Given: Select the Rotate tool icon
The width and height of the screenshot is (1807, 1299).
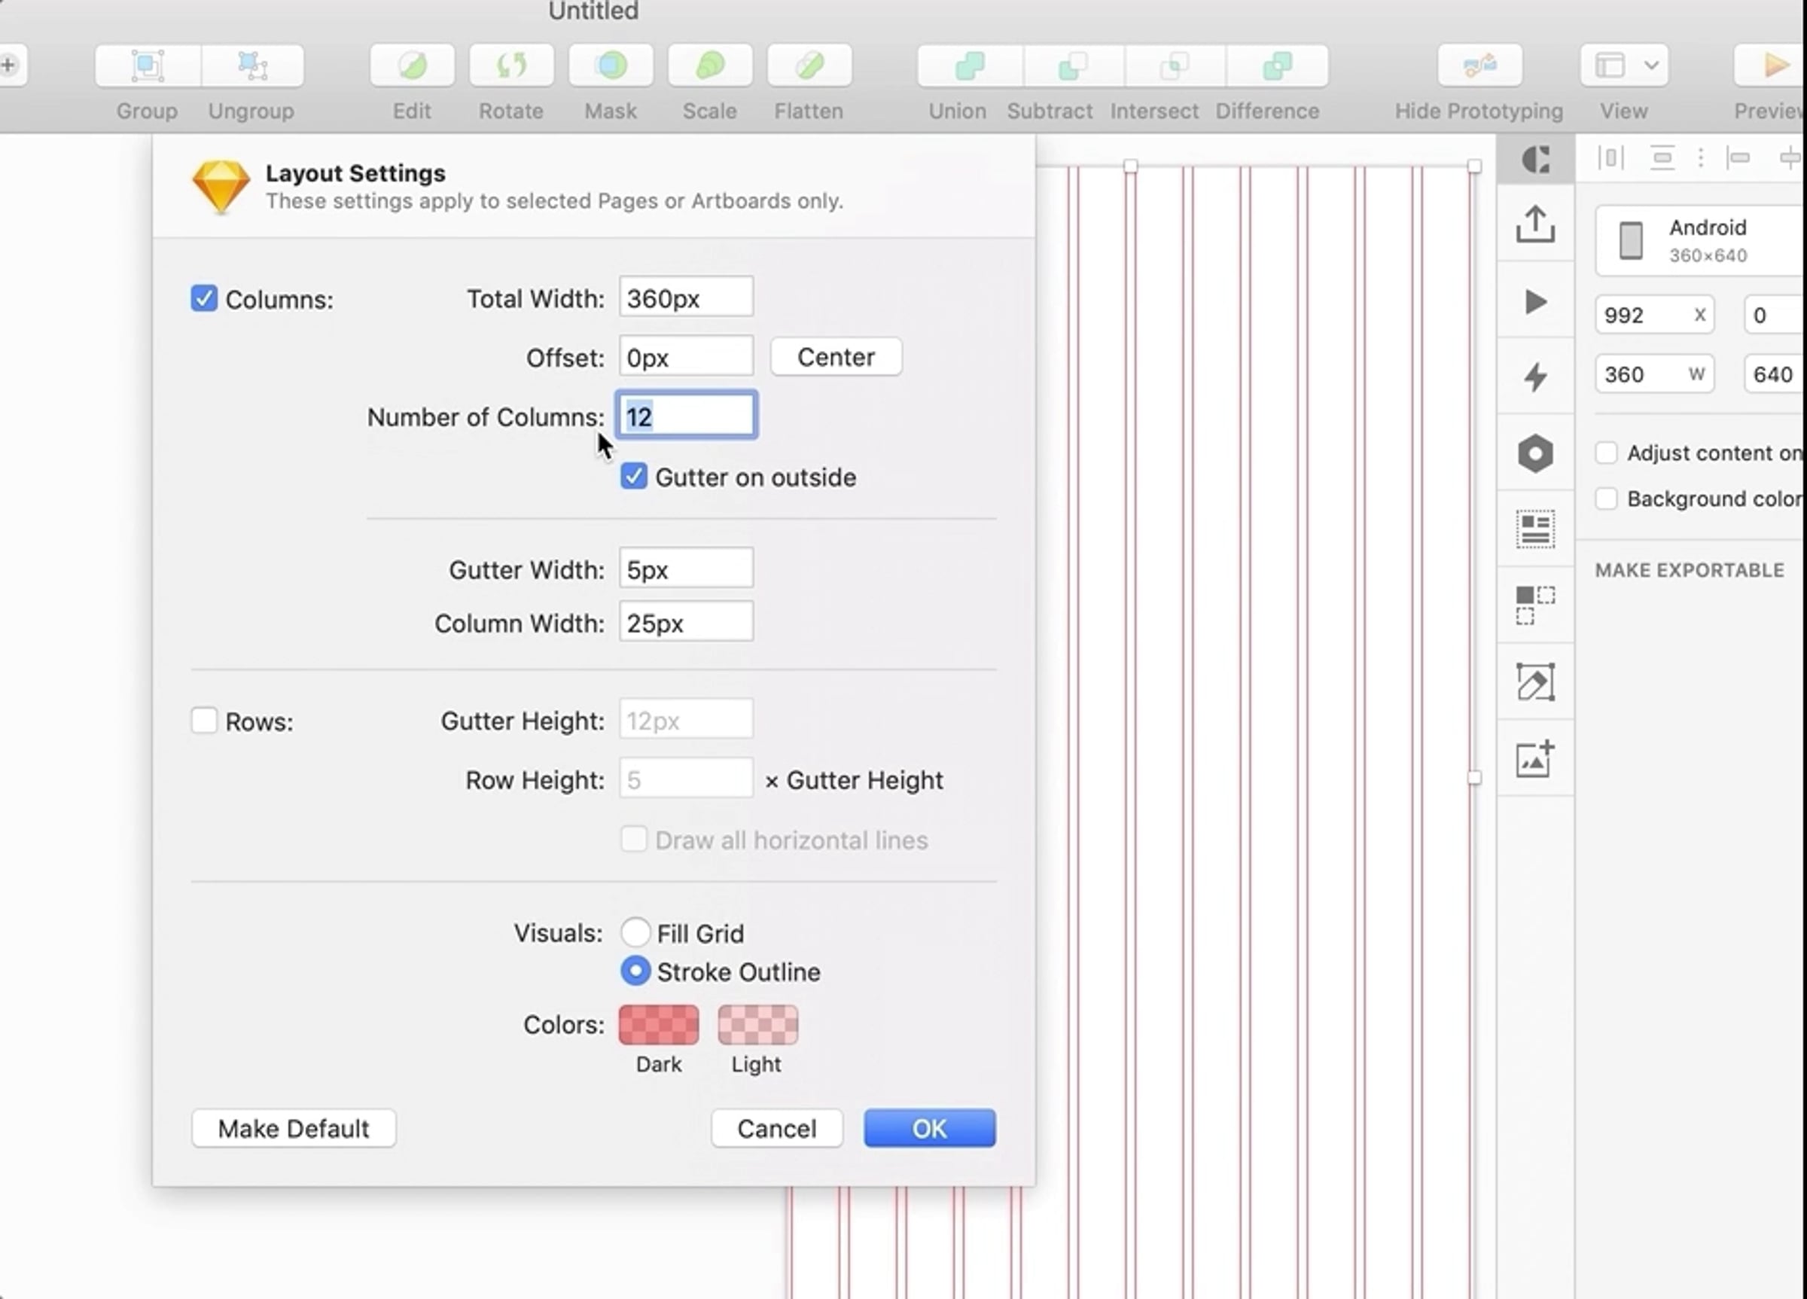Looking at the screenshot, I should coord(510,66).
